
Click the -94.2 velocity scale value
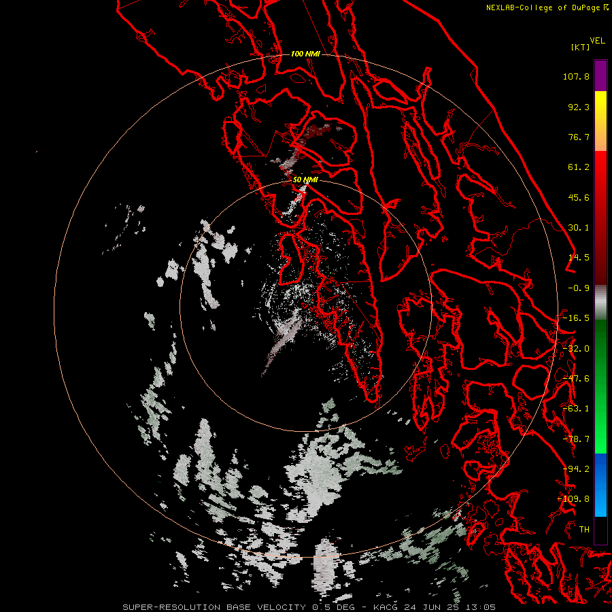(576, 469)
